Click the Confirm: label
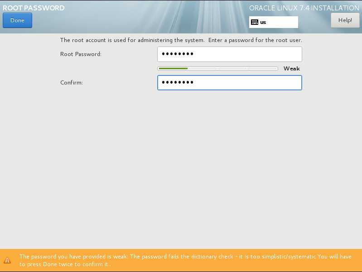This screenshot has width=362, height=272. click(72, 82)
